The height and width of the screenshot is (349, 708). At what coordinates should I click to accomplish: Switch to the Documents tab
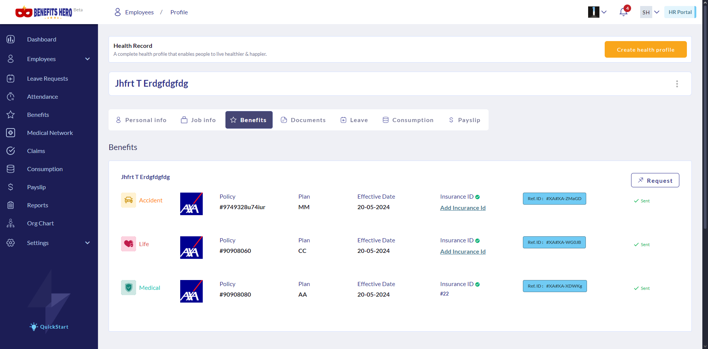click(303, 120)
